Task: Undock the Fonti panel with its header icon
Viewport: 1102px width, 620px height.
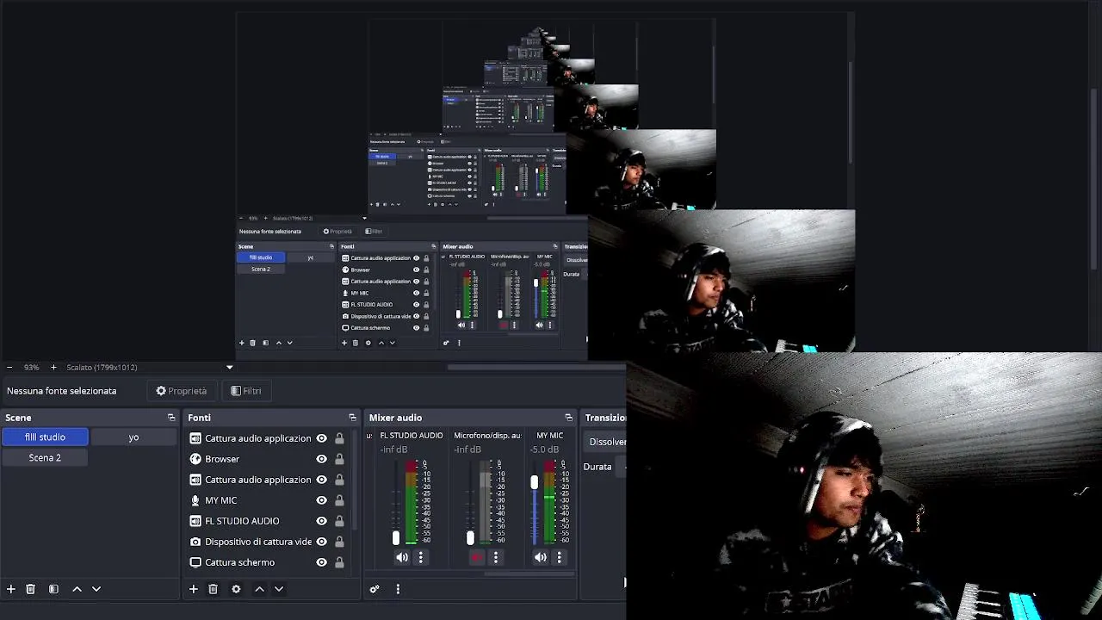Action: point(352,418)
